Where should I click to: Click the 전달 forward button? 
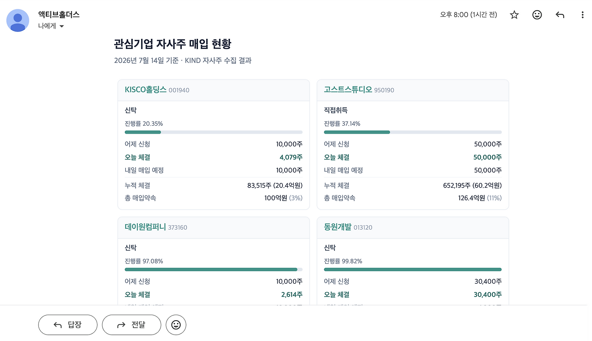[x=131, y=325]
